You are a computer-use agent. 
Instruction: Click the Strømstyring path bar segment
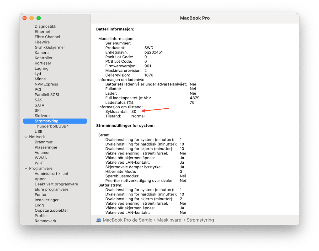click(200, 220)
